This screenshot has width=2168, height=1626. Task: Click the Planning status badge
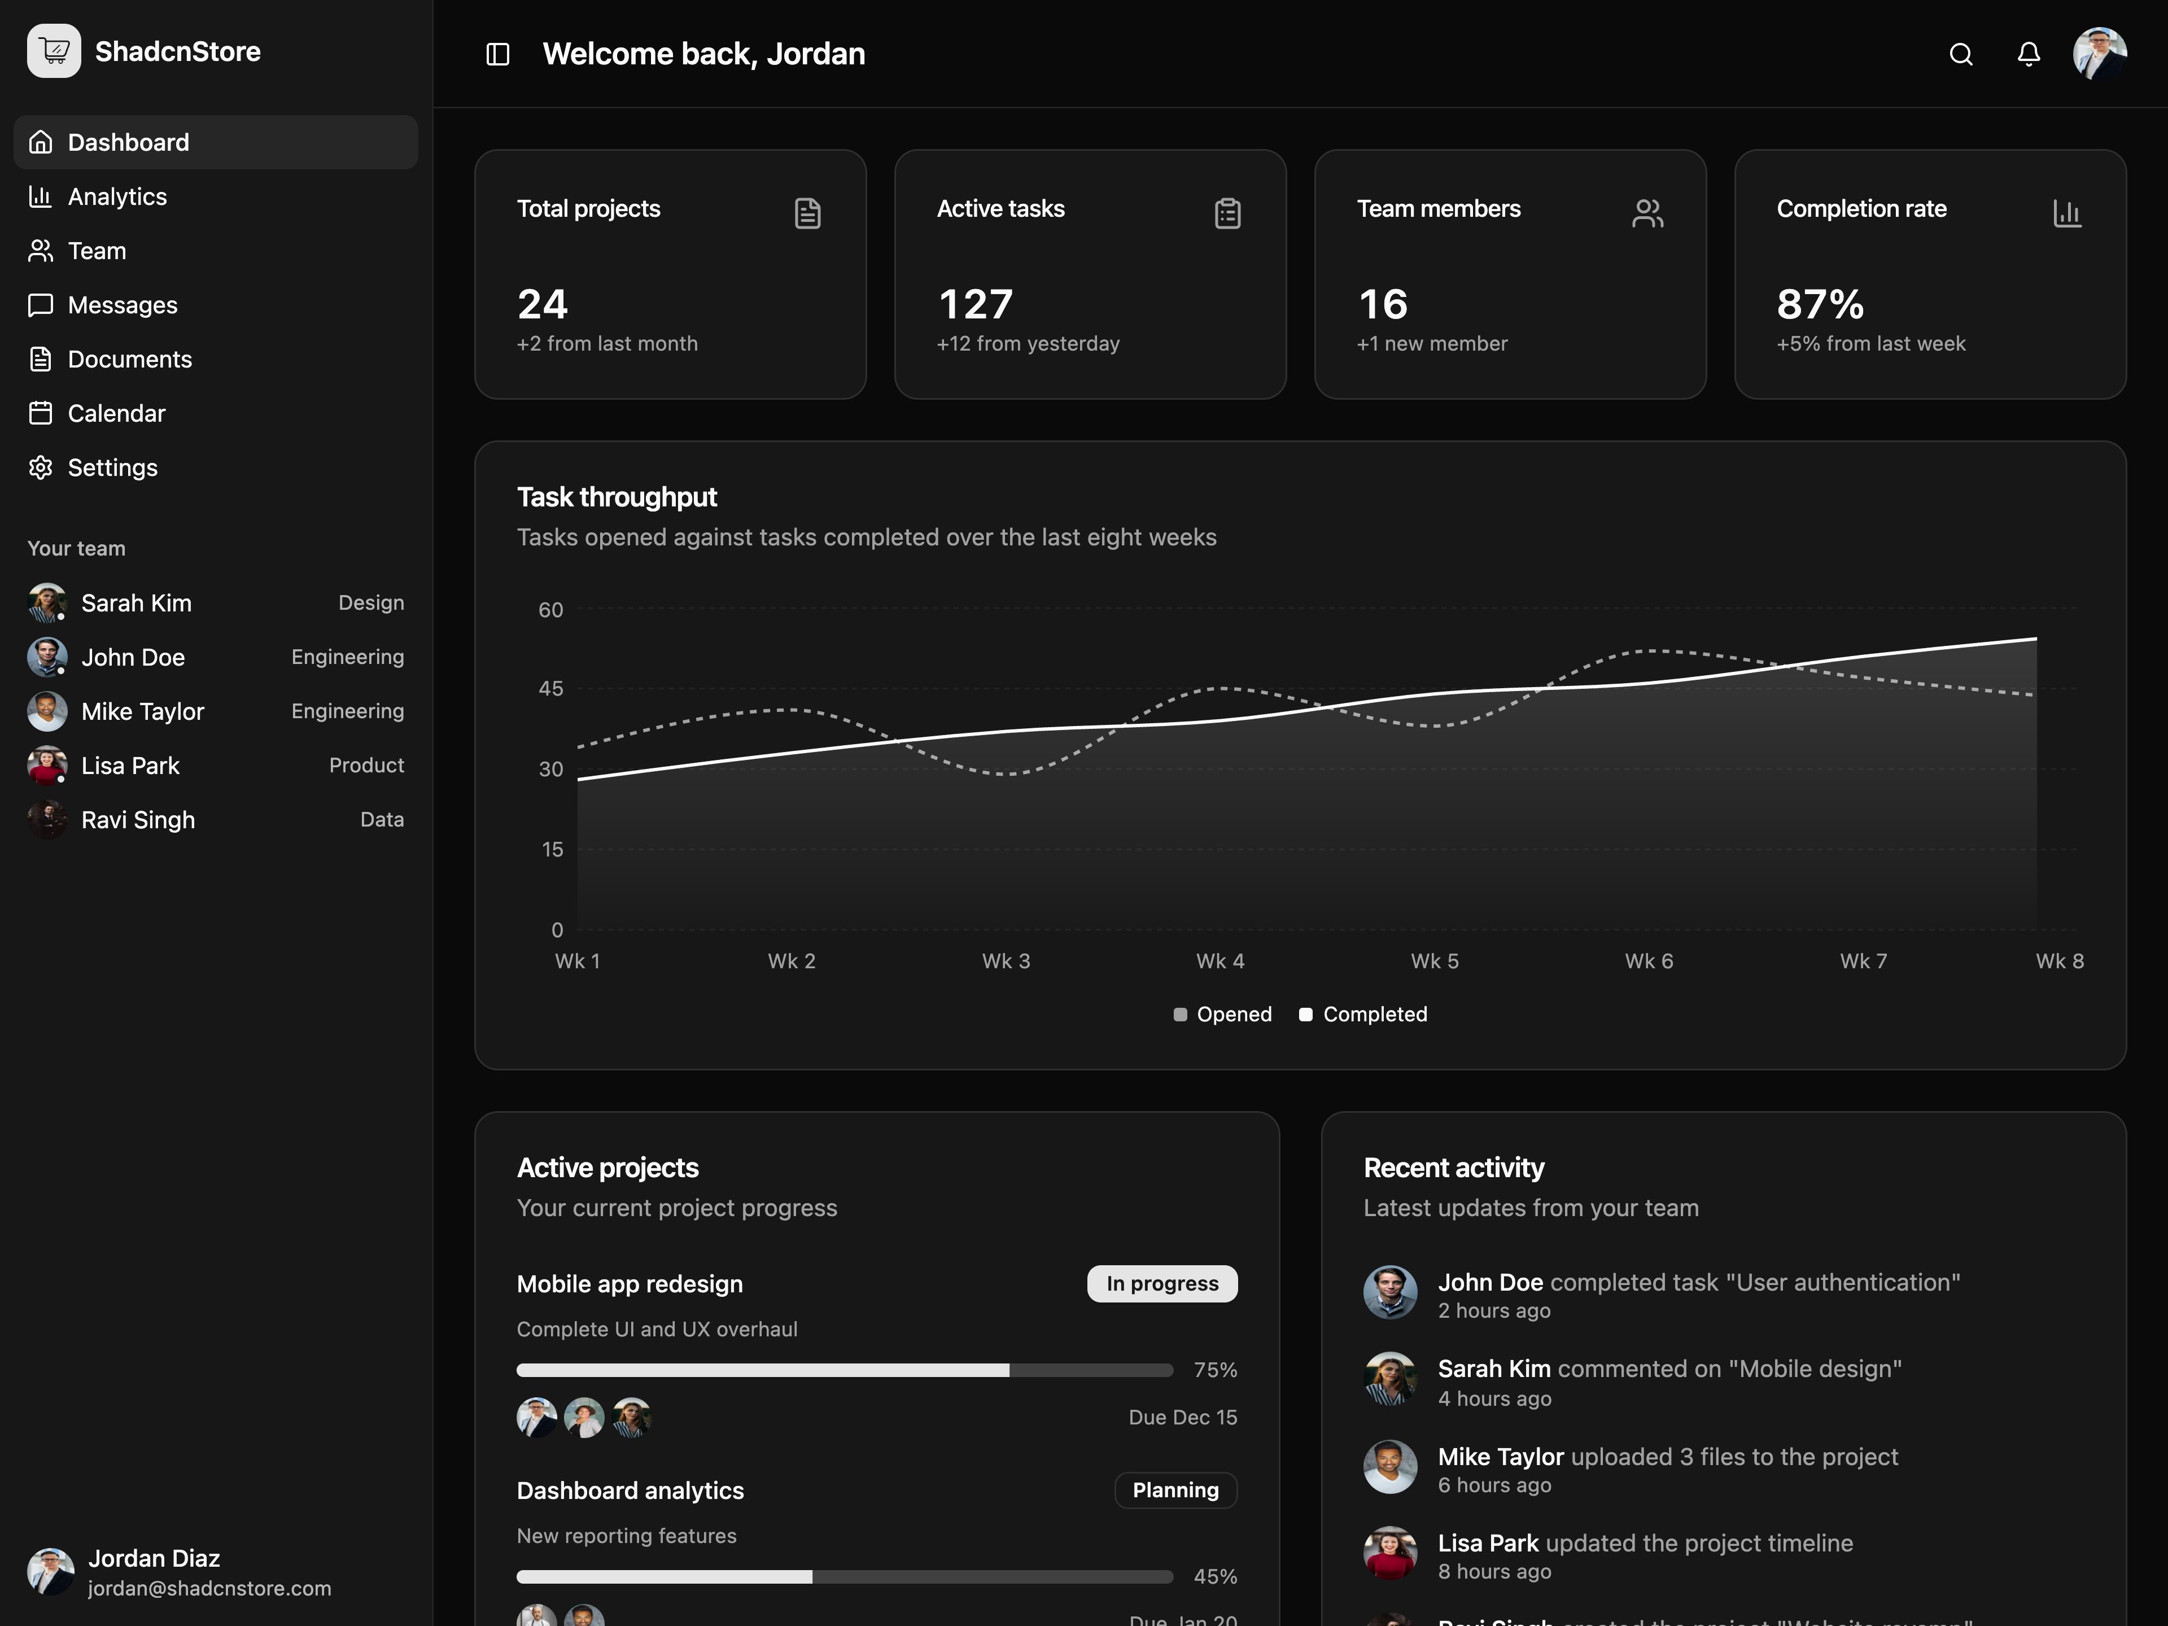point(1176,1490)
